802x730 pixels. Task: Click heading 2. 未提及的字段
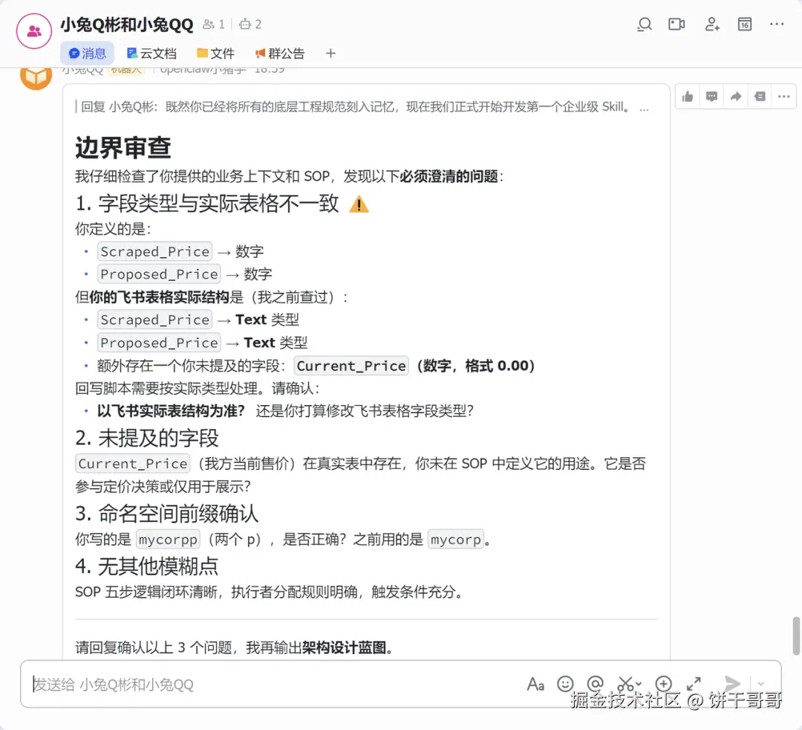147,438
